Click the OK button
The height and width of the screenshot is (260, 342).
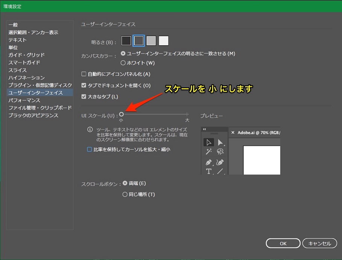(283, 243)
